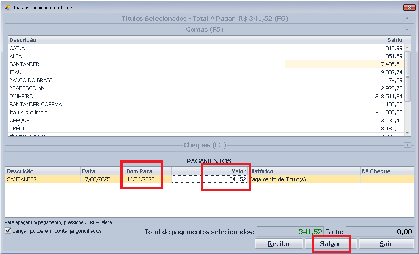Click the app icon in title bar
This screenshot has height=254, width=419.
point(7,8)
